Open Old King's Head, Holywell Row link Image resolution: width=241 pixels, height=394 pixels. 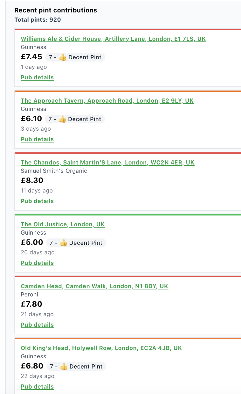[101, 348]
